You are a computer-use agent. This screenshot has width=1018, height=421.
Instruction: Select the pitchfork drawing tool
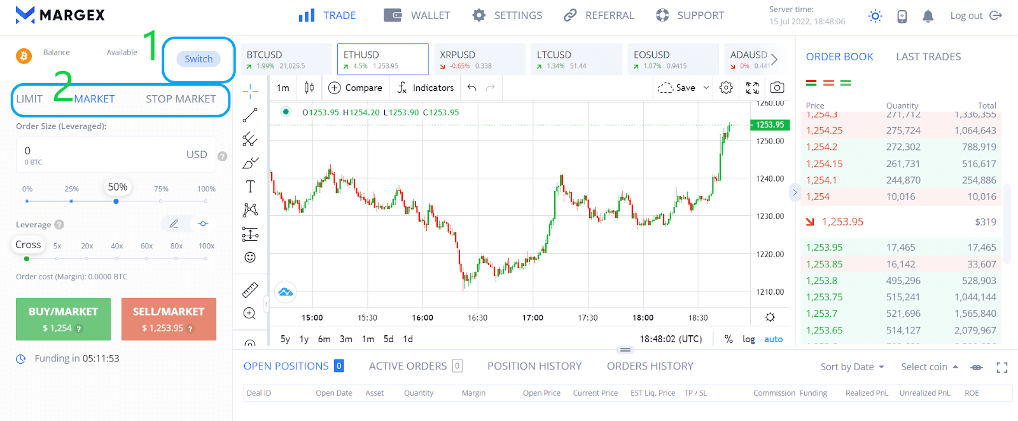[x=250, y=139]
